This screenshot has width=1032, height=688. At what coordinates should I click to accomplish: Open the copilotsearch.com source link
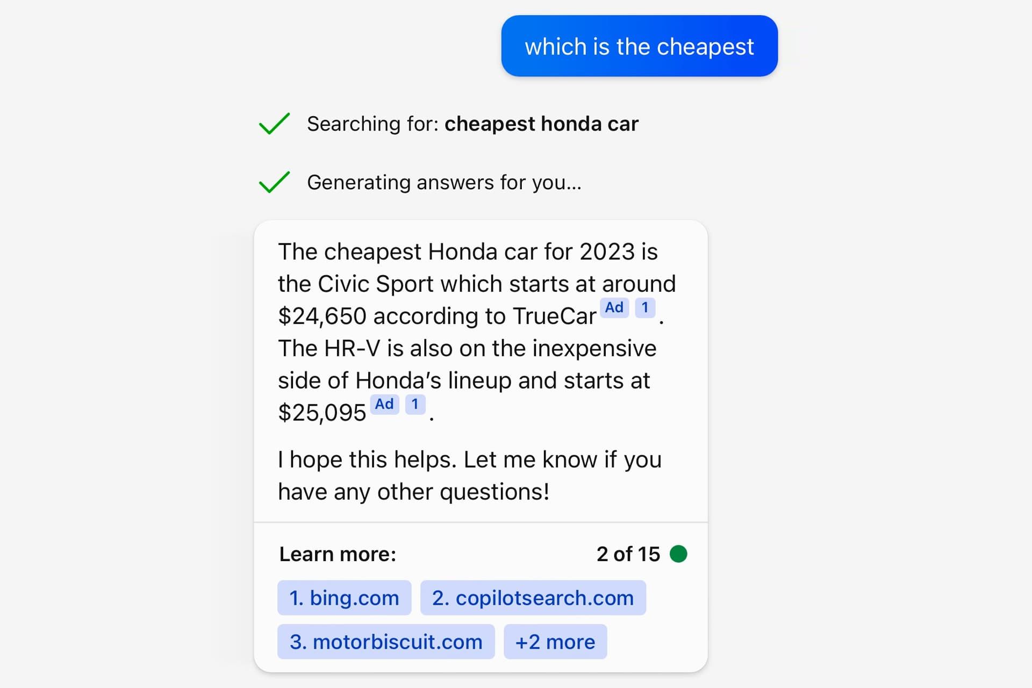pos(533,598)
